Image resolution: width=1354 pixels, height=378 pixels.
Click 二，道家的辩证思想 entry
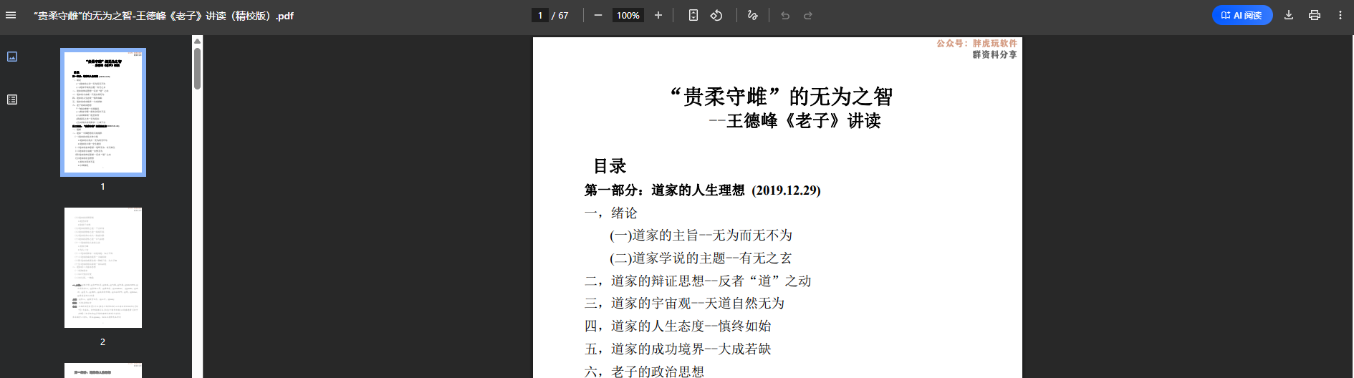click(x=697, y=281)
